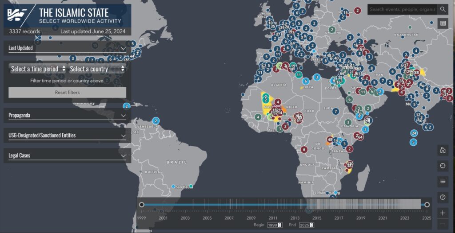Select the light blue 6 cluster in Libya

(x=306, y=82)
